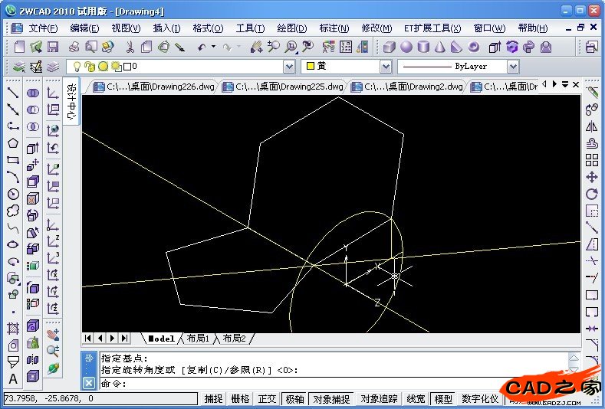Open the ByLayer linetype dropdown
The image size is (605, 409).
[x=512, y=67]
